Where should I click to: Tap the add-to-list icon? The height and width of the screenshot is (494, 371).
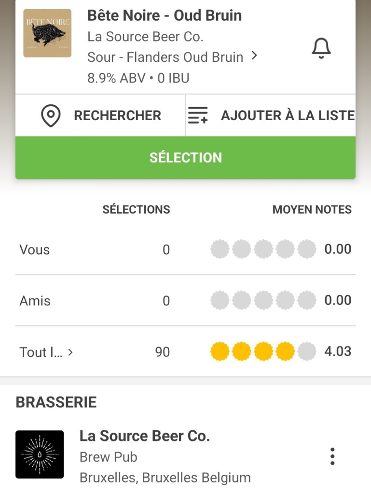pyautogui.click(x=197, y=116)
